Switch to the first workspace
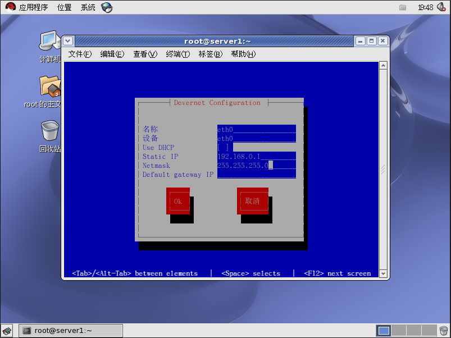451x338 pixels. (384, 331)
